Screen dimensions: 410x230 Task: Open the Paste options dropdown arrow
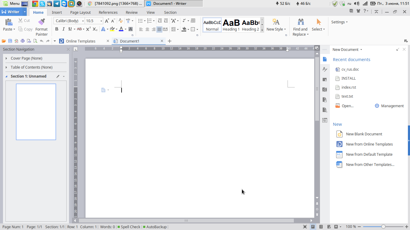coord(14,29)
